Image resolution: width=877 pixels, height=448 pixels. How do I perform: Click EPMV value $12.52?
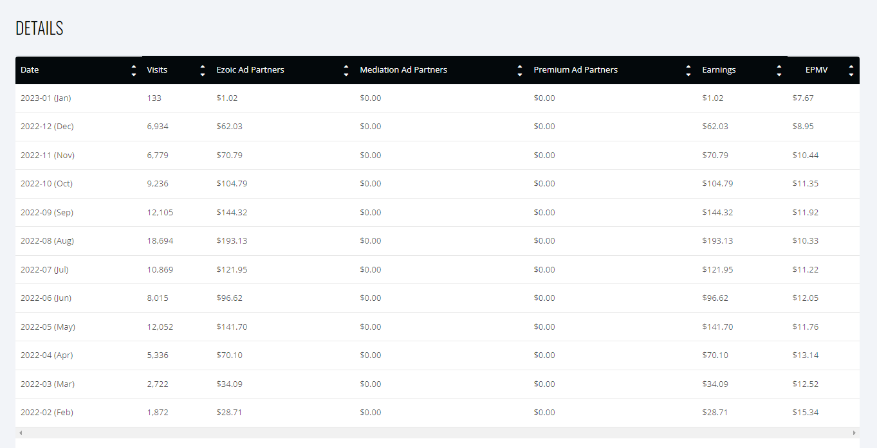click(x=806, y=384)
